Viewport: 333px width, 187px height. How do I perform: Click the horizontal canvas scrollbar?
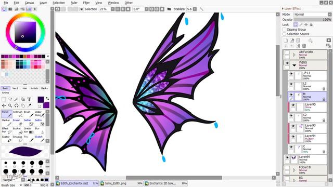174,178
